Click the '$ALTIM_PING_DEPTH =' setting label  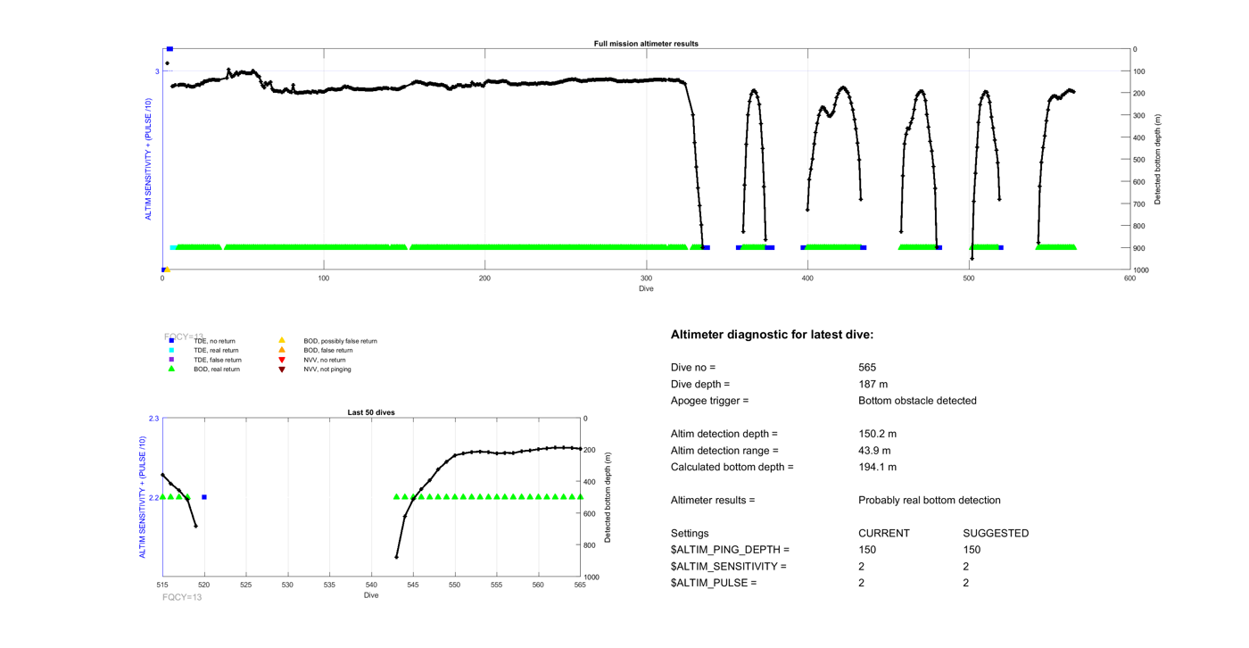coord(730,550)
